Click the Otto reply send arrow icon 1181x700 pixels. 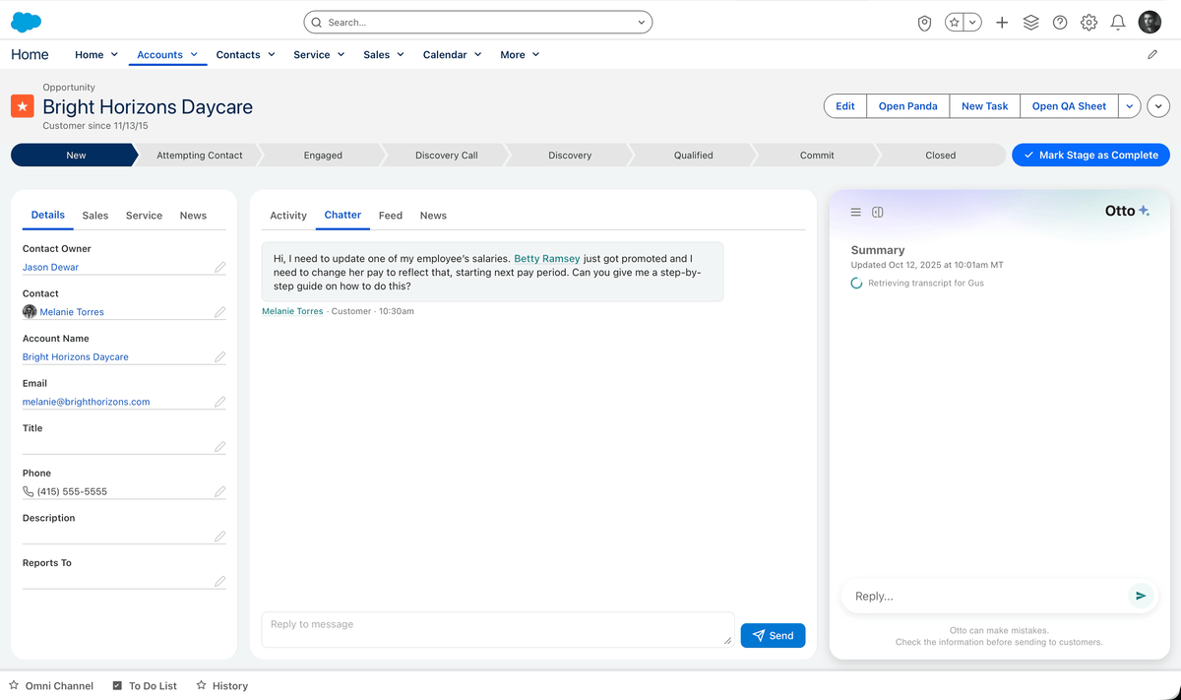pos(1141,596)
